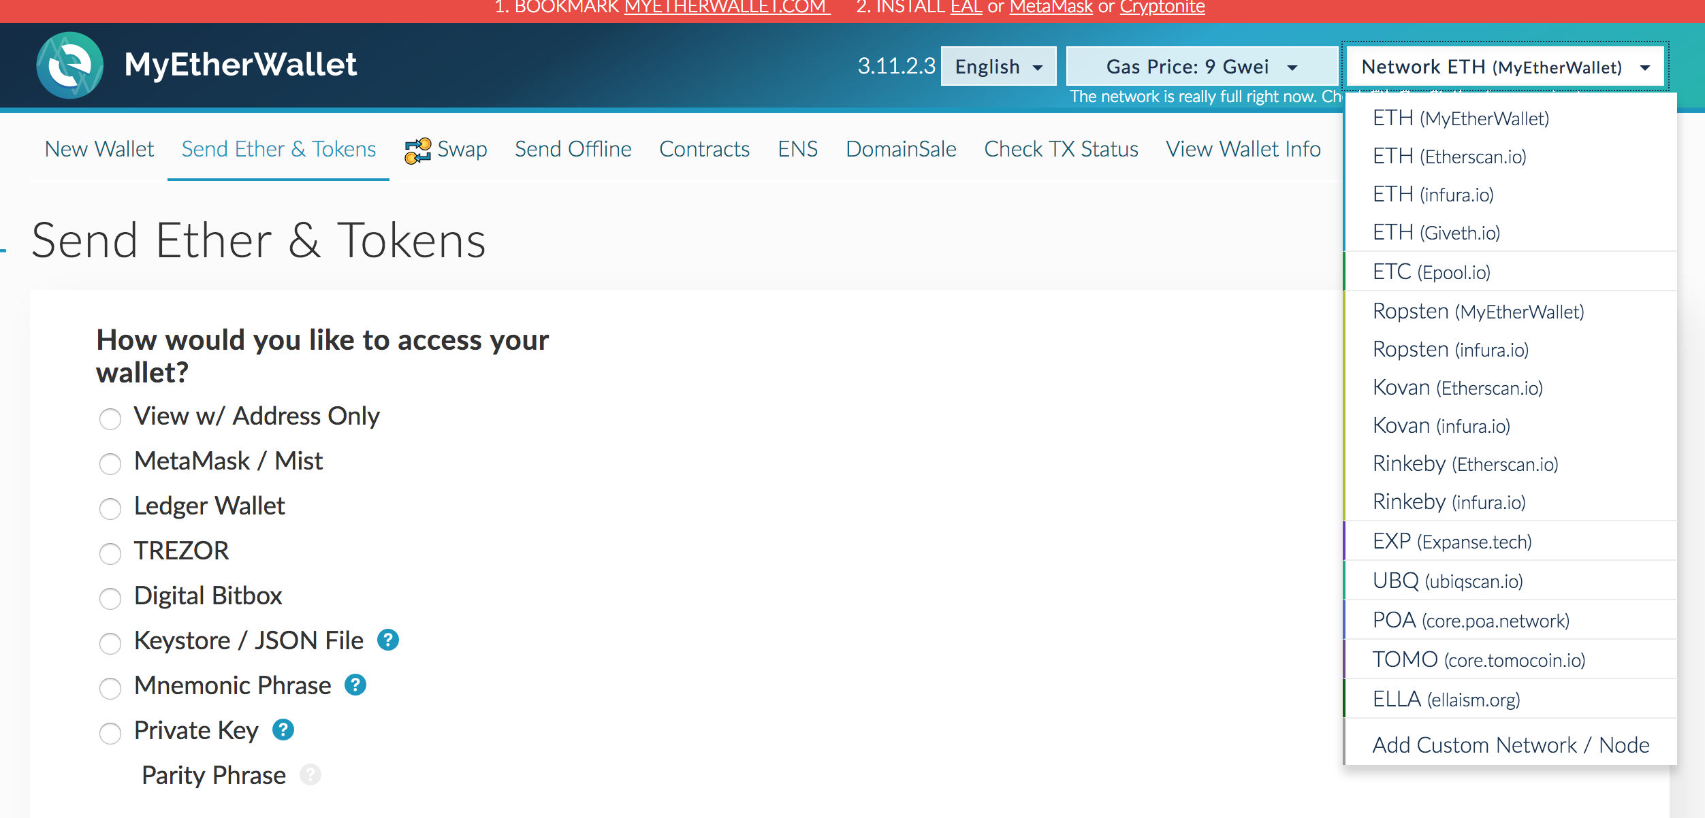
Task: Open help icon beside Mnemonic Phrase
Action: coord(355,685)
